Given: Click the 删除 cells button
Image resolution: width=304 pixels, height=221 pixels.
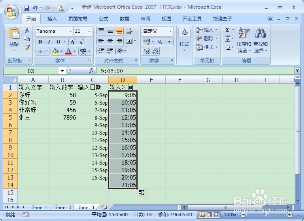Looking at the screenshot, I should (207, 39).
